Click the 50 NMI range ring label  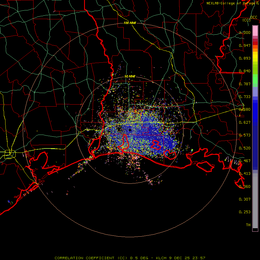click(130, 77)
